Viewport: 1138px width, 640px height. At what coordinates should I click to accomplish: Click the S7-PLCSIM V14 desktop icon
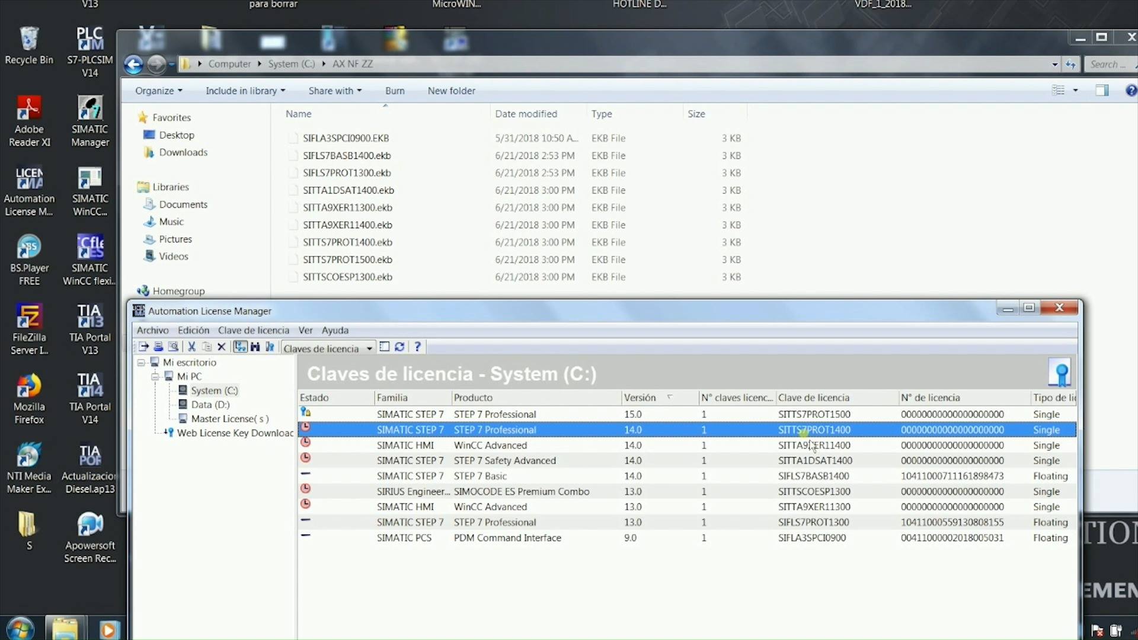pyautogui.click(x=90, y=52)
